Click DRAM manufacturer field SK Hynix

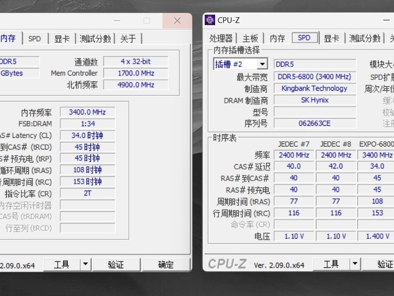click(315, 100)
